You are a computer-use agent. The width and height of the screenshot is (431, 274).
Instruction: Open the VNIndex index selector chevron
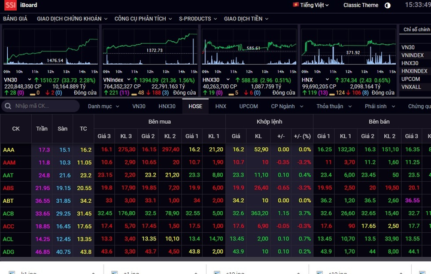[x=129, y=80]
